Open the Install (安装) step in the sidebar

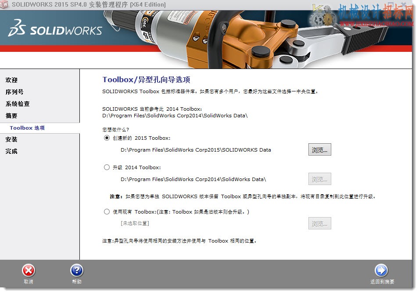click(11, 139)
